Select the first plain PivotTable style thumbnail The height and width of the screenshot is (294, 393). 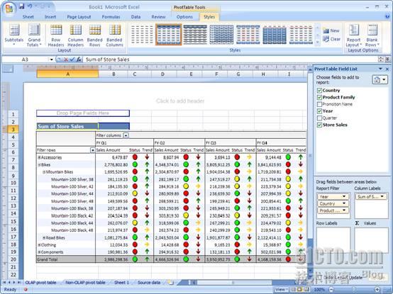(142, 35)
